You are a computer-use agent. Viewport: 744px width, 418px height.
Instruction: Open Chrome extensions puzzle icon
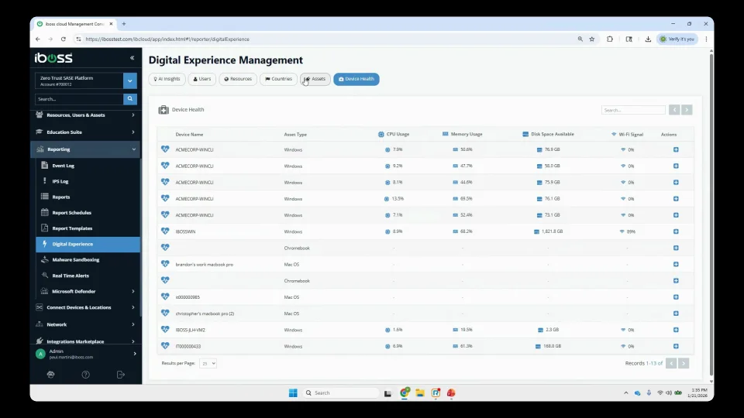(x=610, y=39)
